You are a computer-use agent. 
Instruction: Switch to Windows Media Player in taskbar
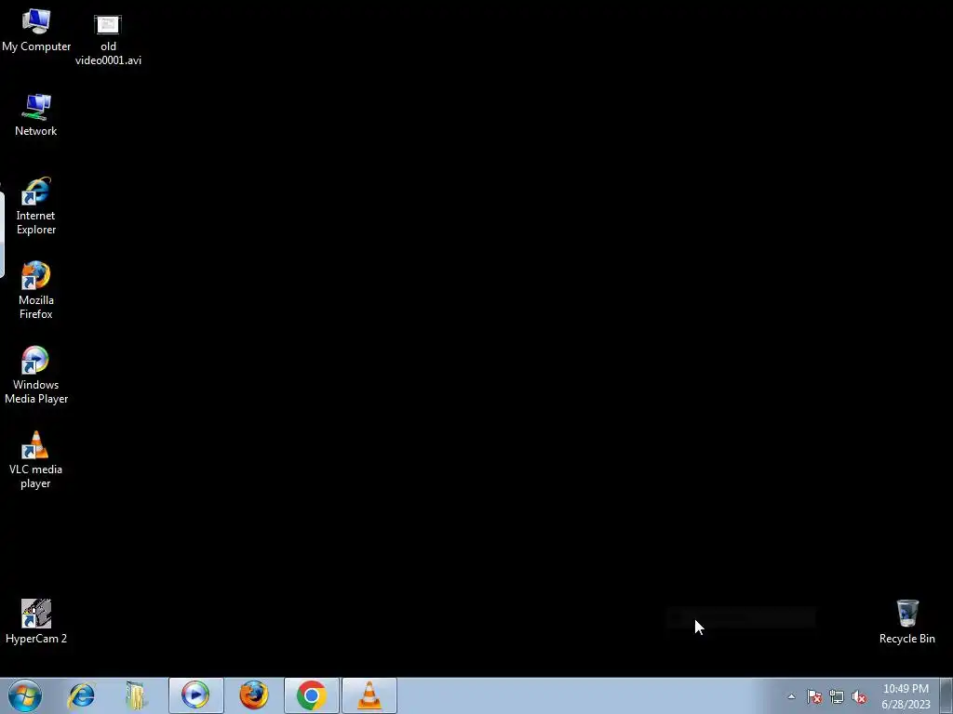pos(195,695)
